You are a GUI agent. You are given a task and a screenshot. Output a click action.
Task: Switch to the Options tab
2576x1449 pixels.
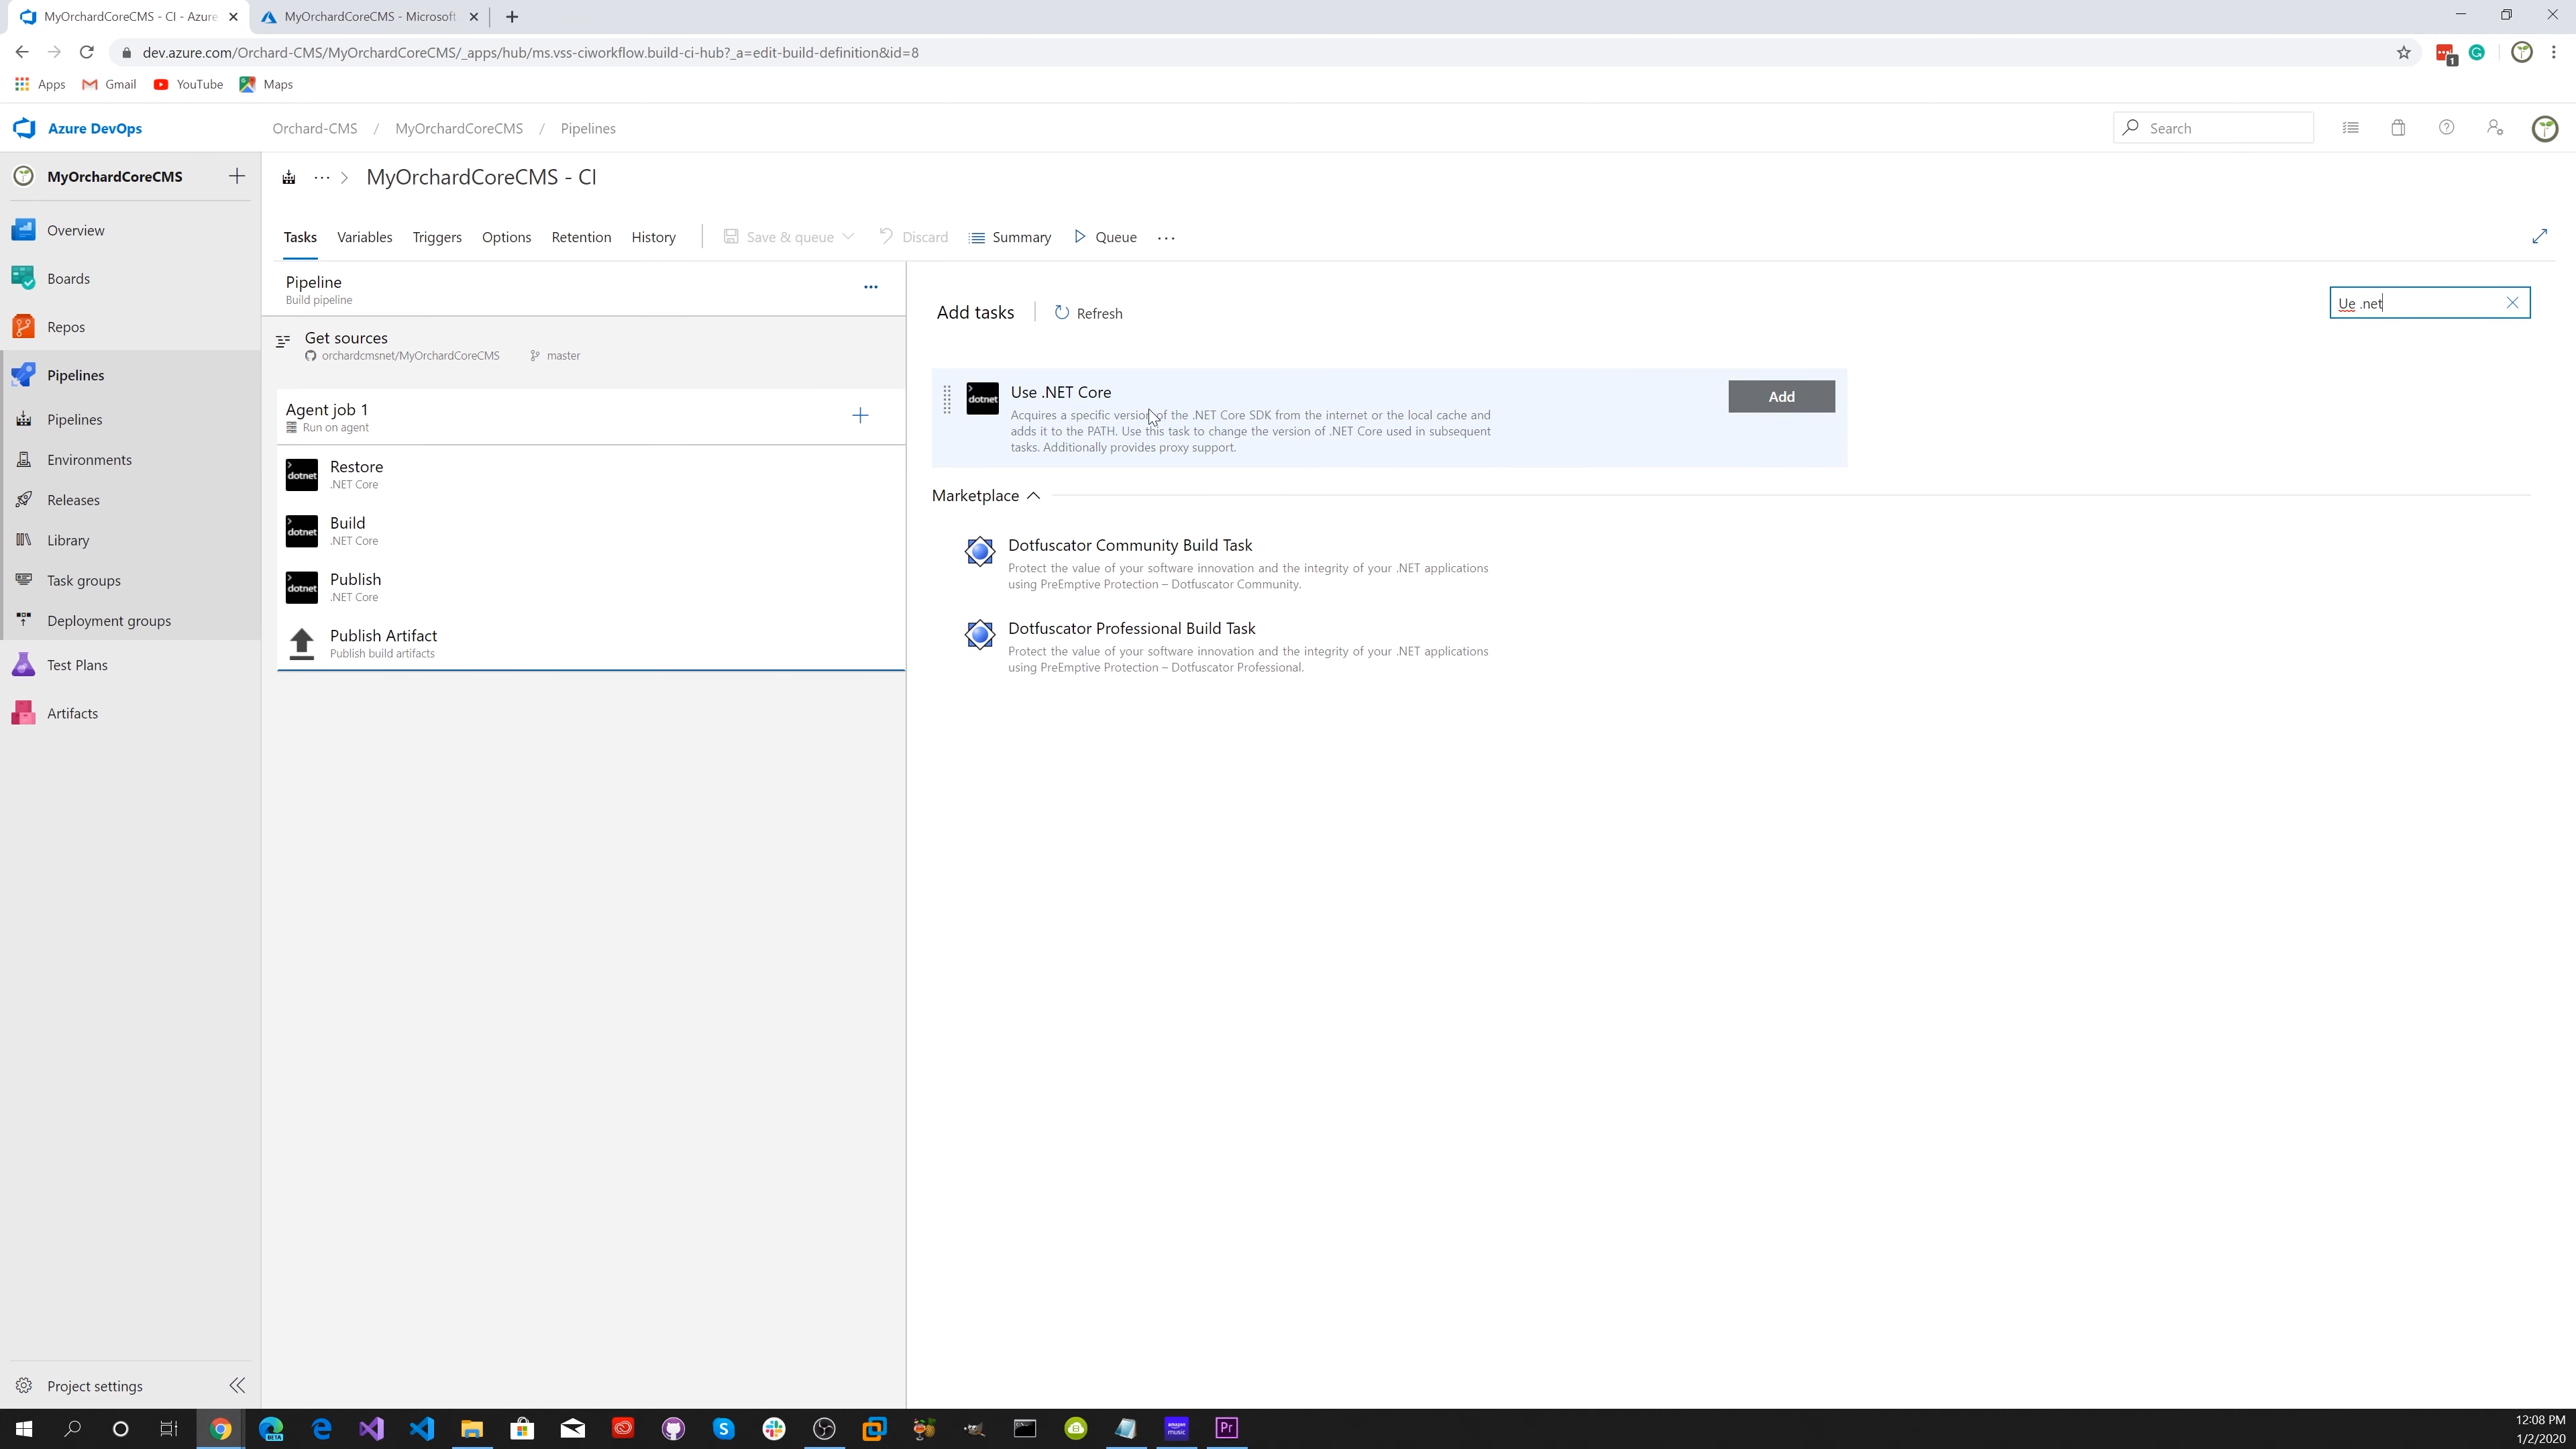coord(506,237)
